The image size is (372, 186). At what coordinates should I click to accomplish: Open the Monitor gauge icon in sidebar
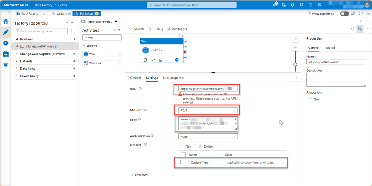tap(6, 43)
